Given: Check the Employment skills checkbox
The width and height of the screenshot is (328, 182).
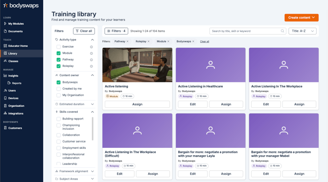Looking at the screenshot, I should tap(59, 148).
